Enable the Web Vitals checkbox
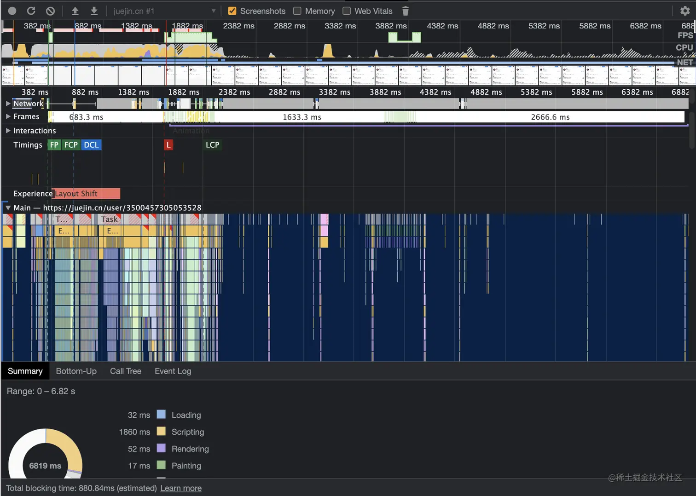Viewport: 696px width, 496px height. point(347,11)
